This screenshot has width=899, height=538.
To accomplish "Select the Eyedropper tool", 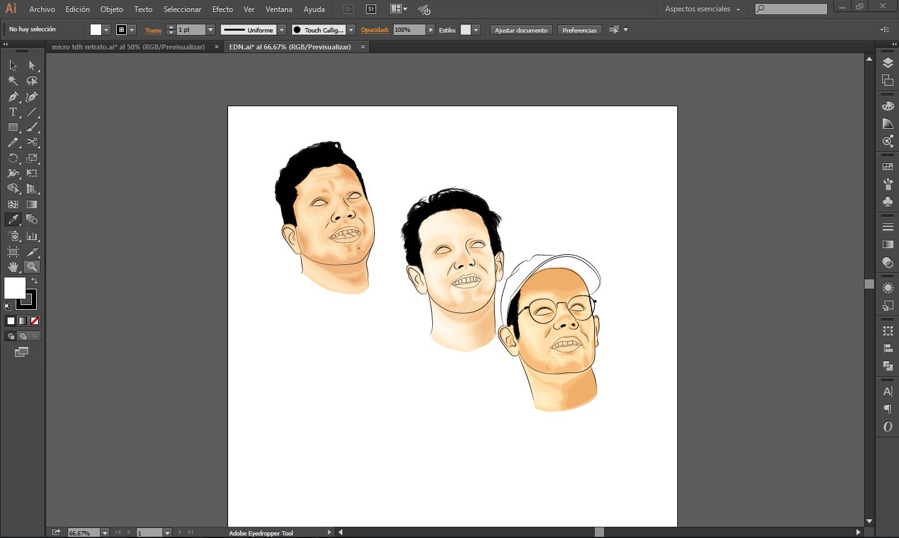I will (x=13, y=219).
